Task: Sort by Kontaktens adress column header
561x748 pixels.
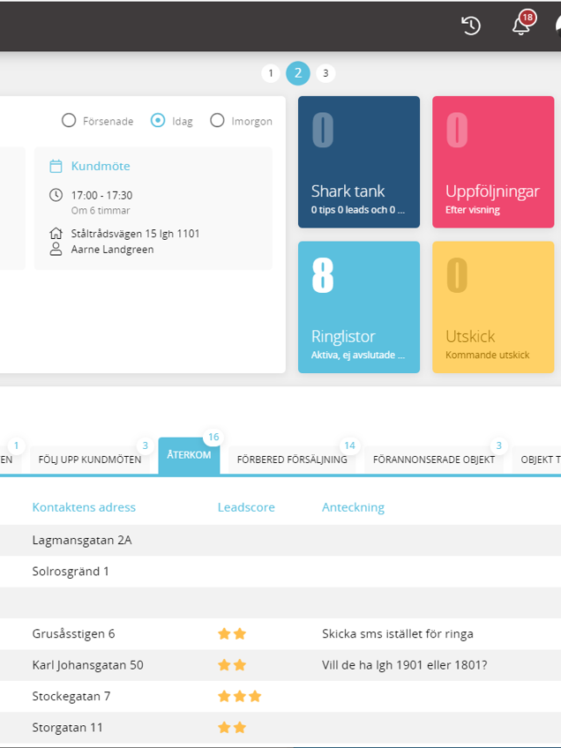Action: (x=84, y=507)
